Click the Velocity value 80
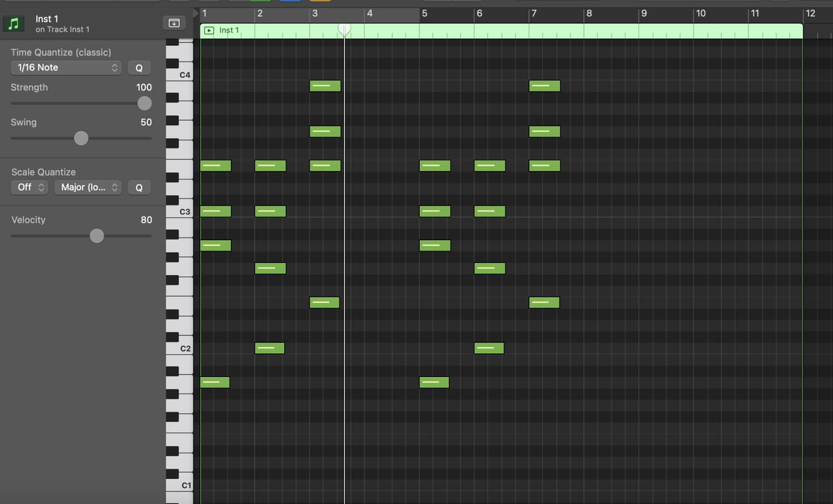Image resolution: width=833 pixels, height=504 pixels. pos(146,220)
